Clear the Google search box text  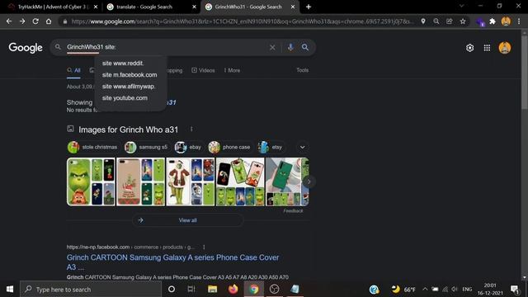pos(272,48)
